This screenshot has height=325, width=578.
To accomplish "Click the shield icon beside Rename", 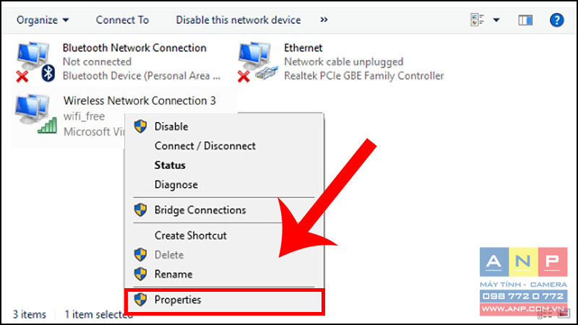I will pos(140,274).
